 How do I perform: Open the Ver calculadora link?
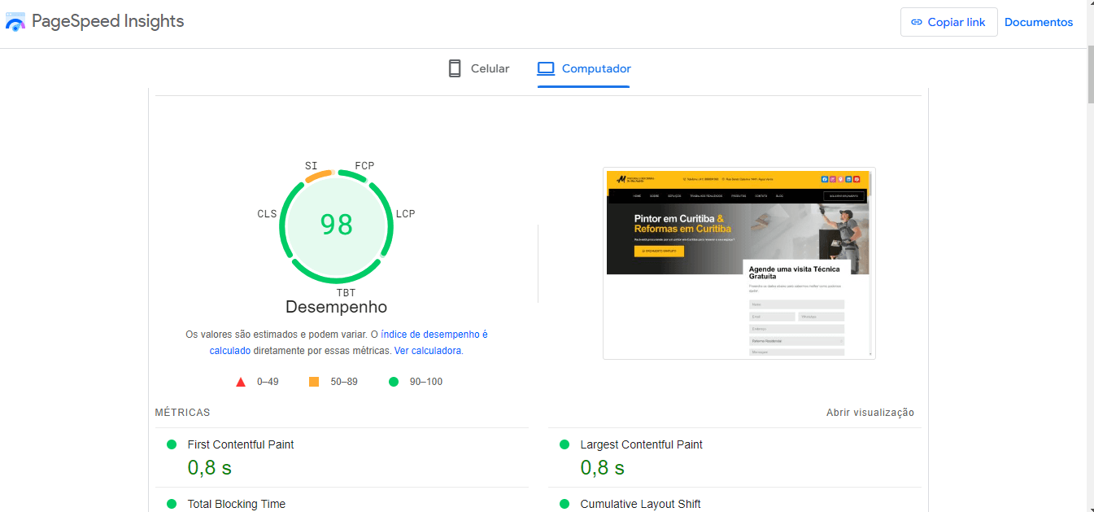pyautogui.click(x=429, y=350)
